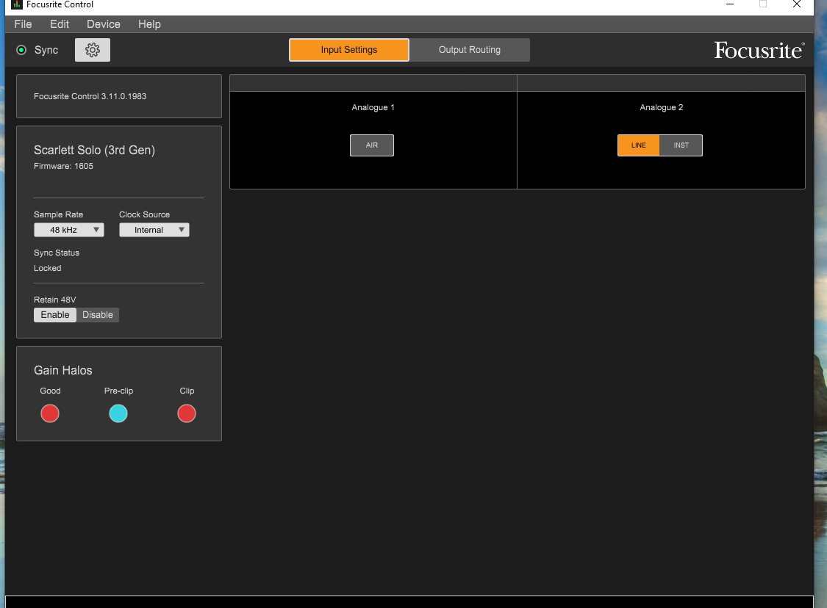This screenshot has height=608, width=827.
Task: Click the Scarlett Solo (3rd Gen) device name
Action: [x=94, y=150]
